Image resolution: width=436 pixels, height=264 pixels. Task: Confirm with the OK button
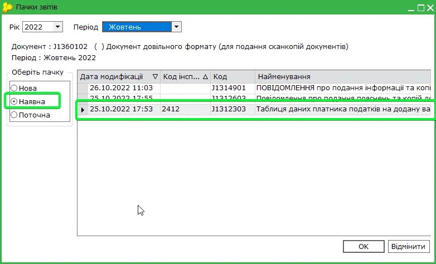364,247
